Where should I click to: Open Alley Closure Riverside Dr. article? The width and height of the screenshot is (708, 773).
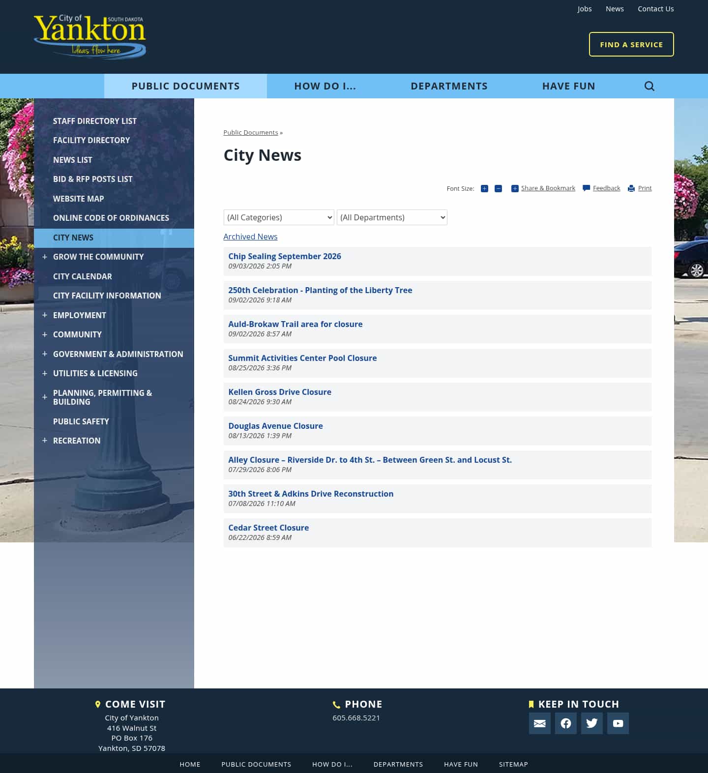point(370,460)
